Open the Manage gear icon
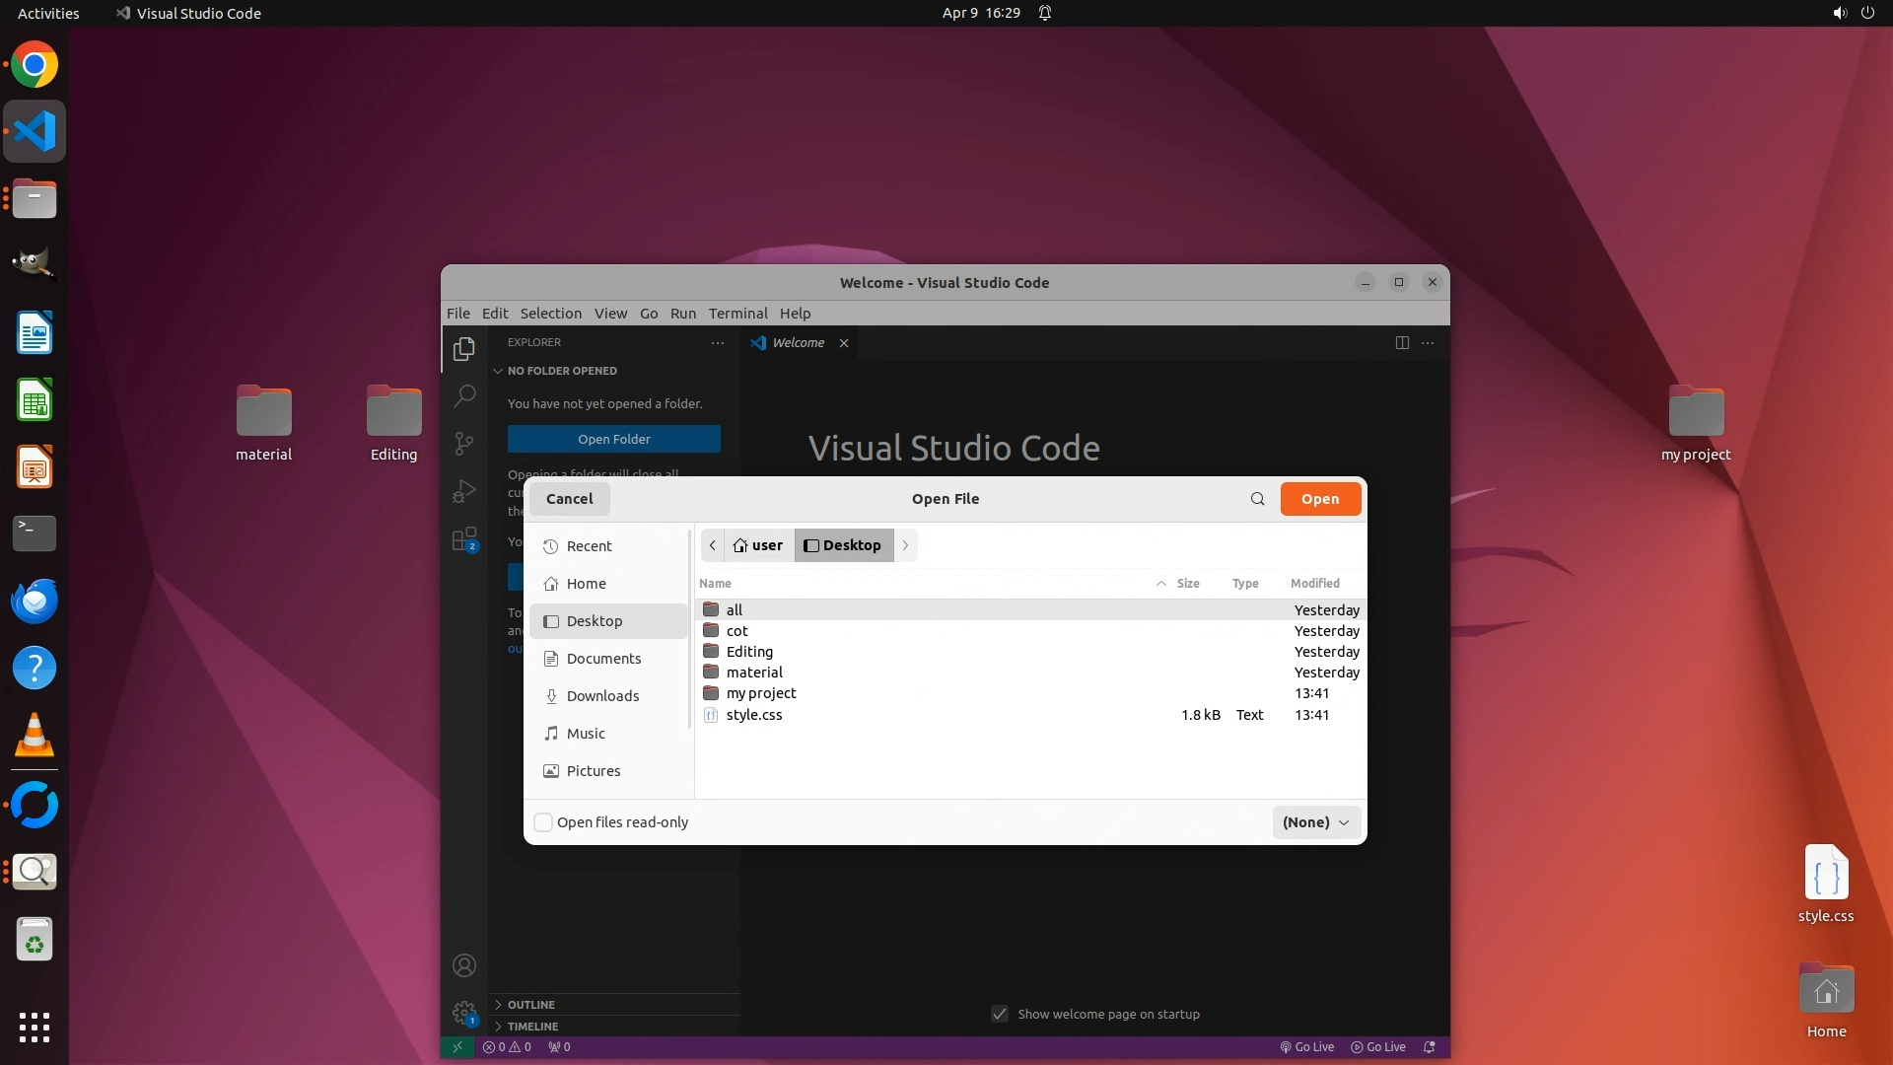 point(464,1013)
